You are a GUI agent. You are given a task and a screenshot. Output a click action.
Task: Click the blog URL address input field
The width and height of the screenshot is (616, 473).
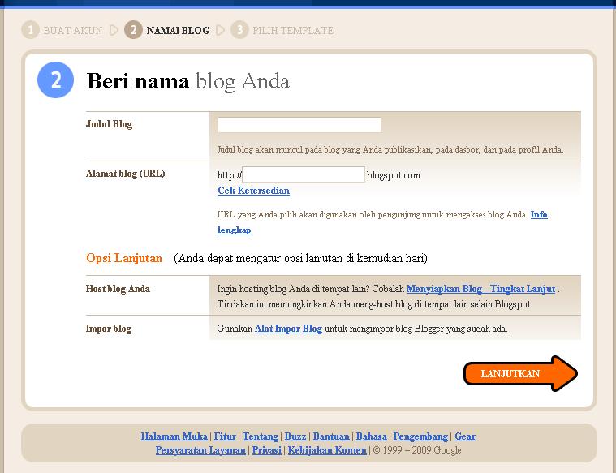pos(304,174)
